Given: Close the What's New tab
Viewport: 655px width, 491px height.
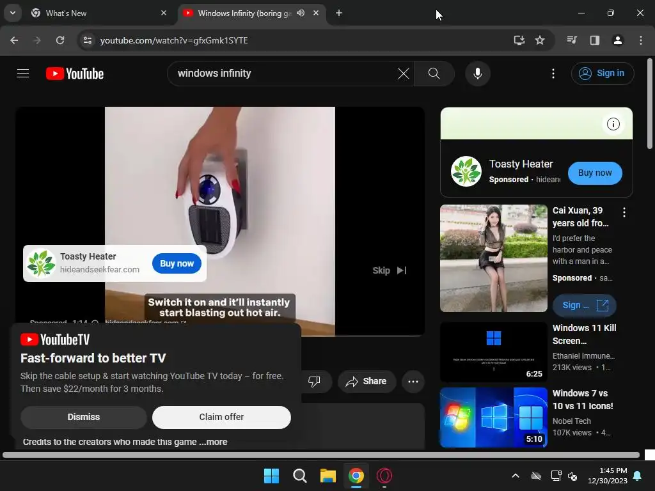Looking at the screenshot, I should 164,13.
